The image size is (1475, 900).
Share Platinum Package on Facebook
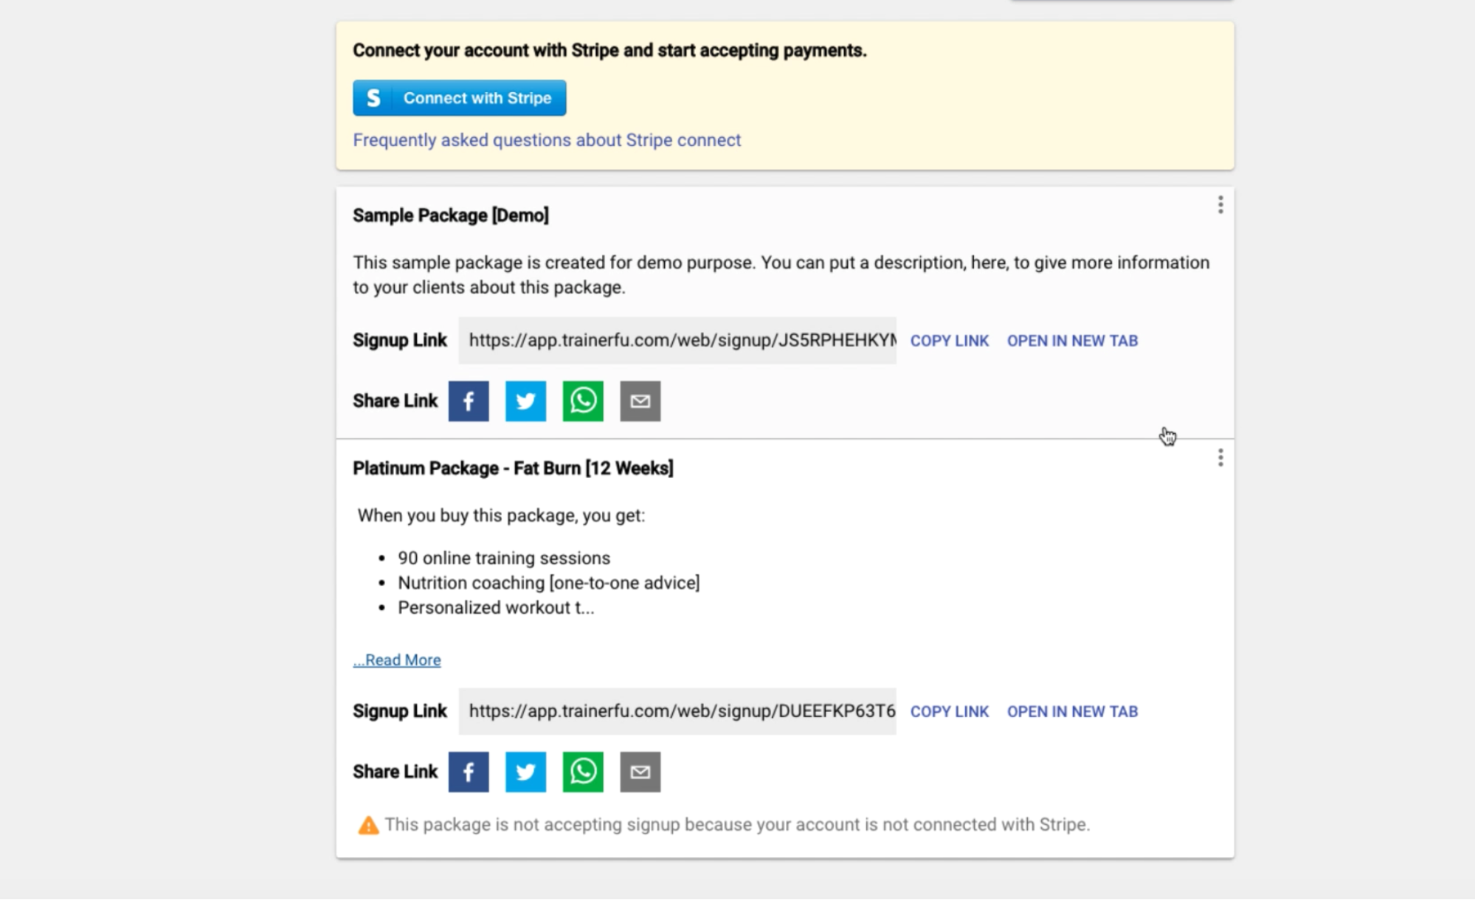(469, 772)
